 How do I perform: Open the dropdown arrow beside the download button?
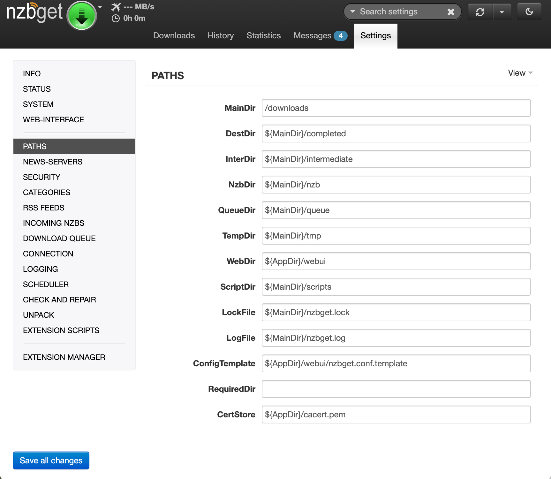tap(100, 7)
